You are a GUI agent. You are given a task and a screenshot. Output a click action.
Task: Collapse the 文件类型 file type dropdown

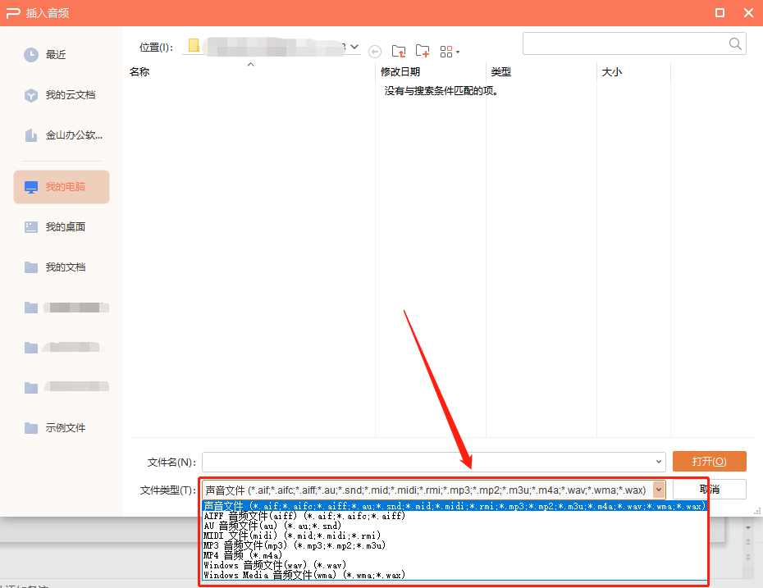659,490
